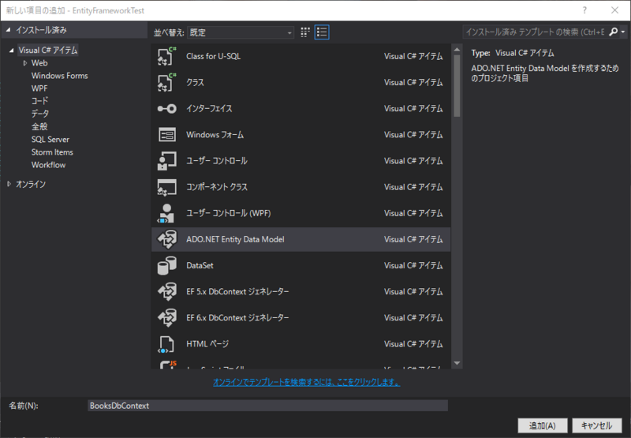Switch to small icons grid view
The height and width of the screenshot is (438, 631).
pyautogui.click(x=305, y=32)
